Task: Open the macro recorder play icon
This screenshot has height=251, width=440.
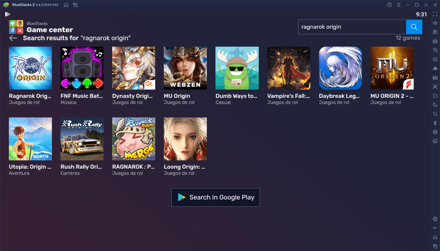Action: point(435,50)
